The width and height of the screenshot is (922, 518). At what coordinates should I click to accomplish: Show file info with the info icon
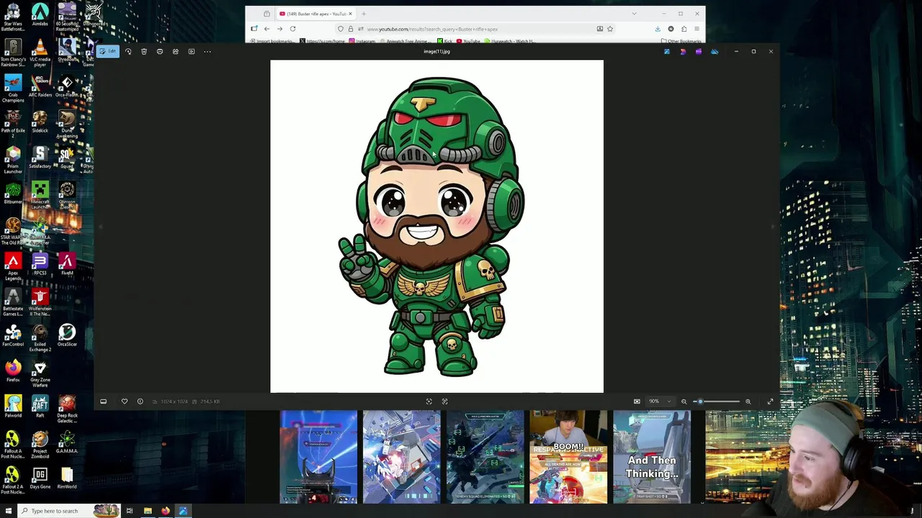click(x=140, y=401)
